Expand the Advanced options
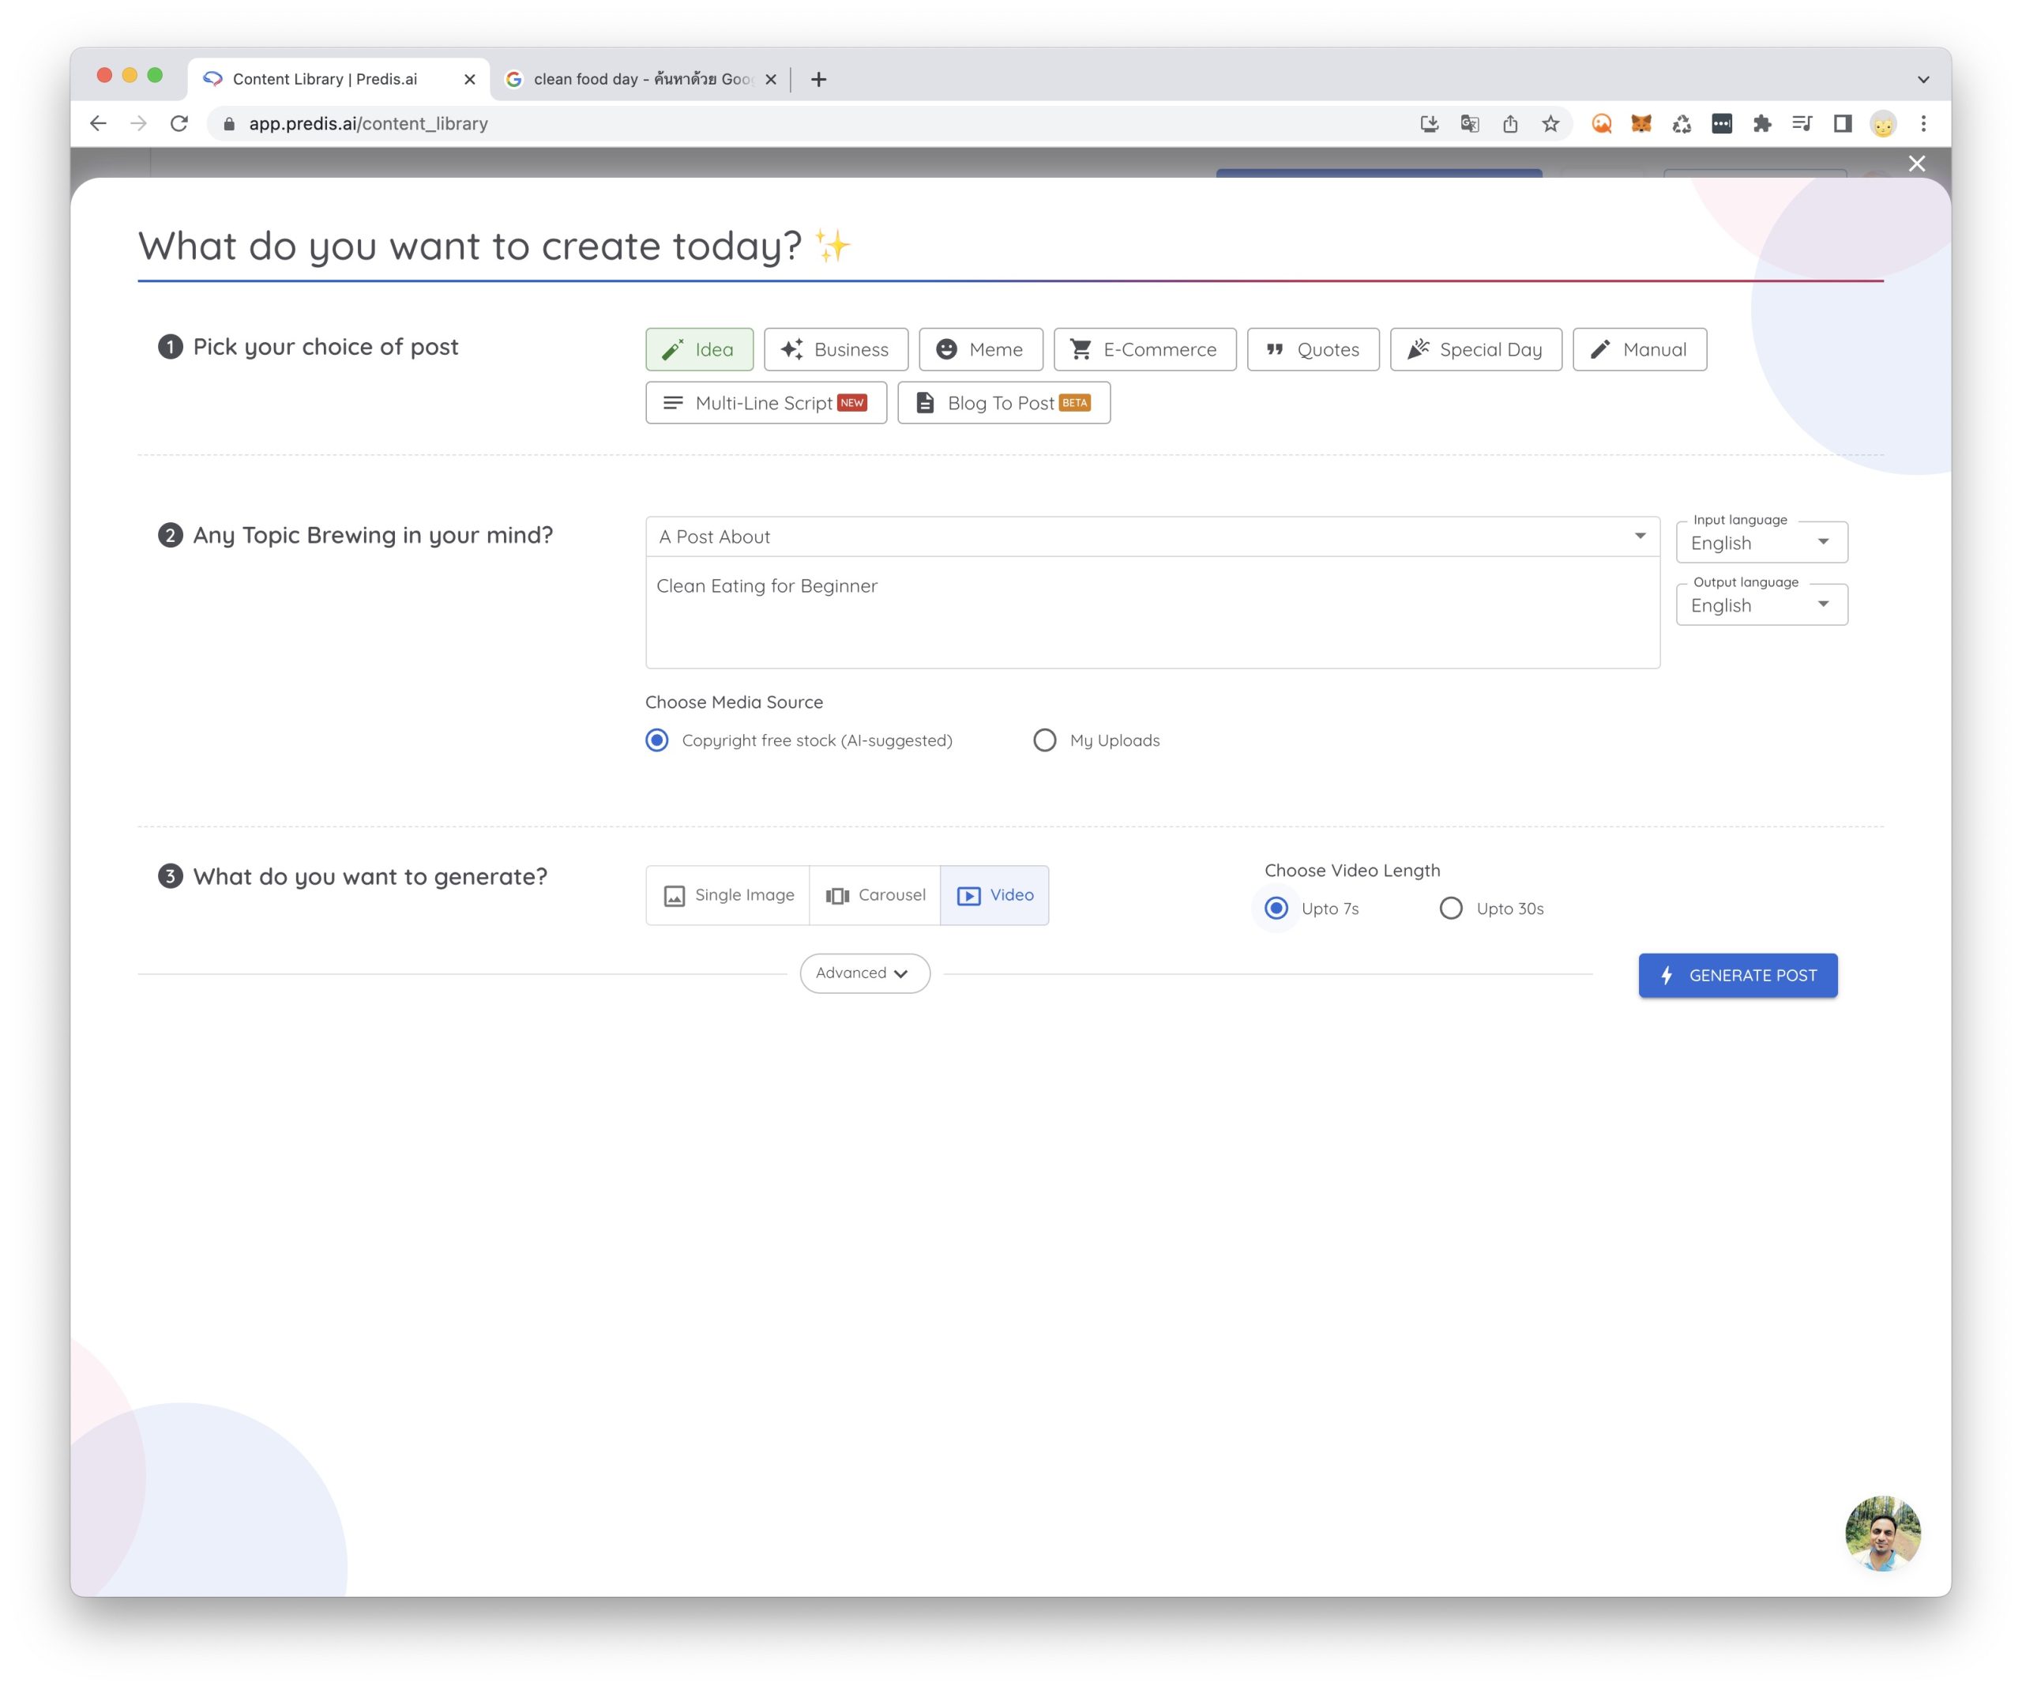 click(863, 973)
